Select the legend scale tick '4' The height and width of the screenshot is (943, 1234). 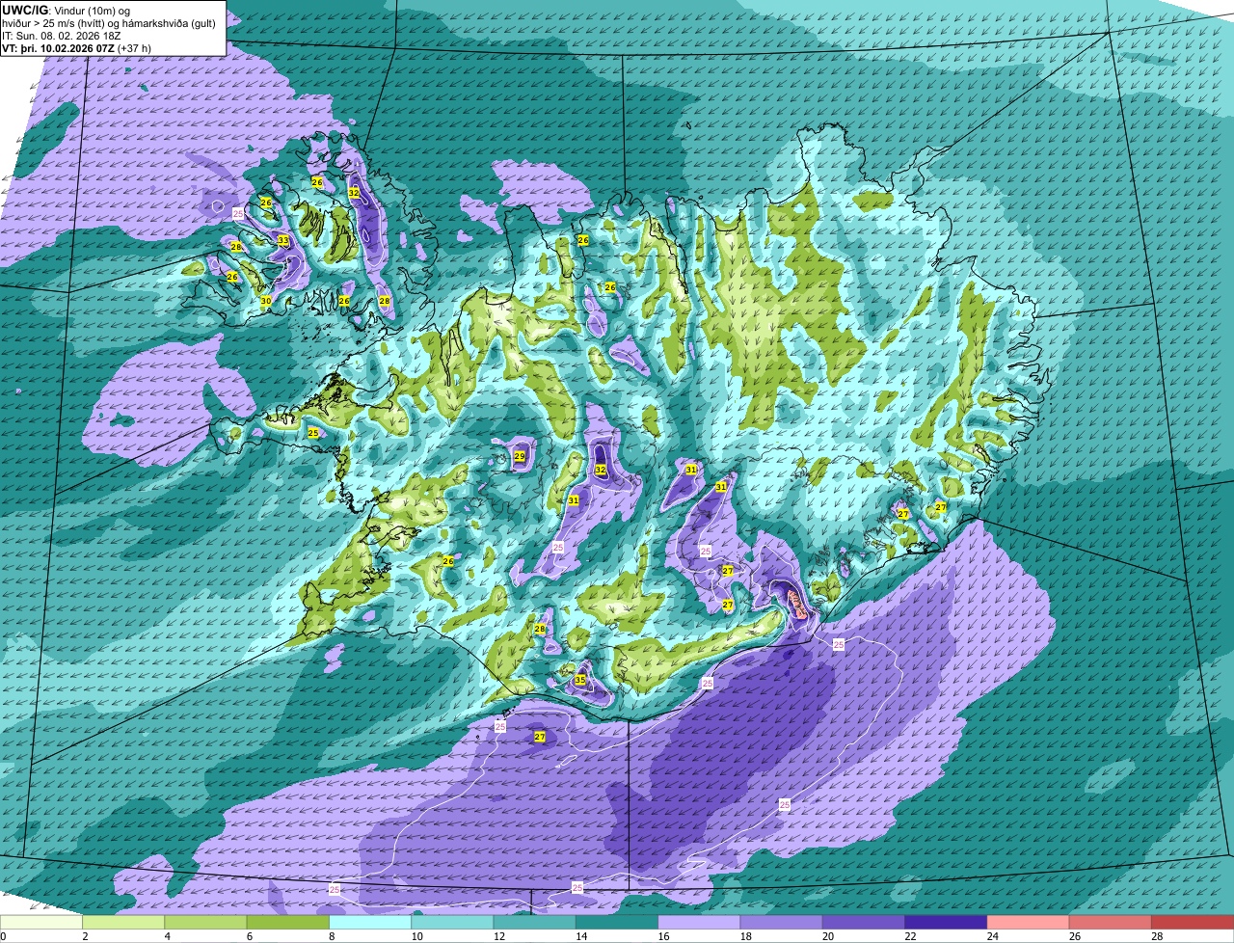167,936
